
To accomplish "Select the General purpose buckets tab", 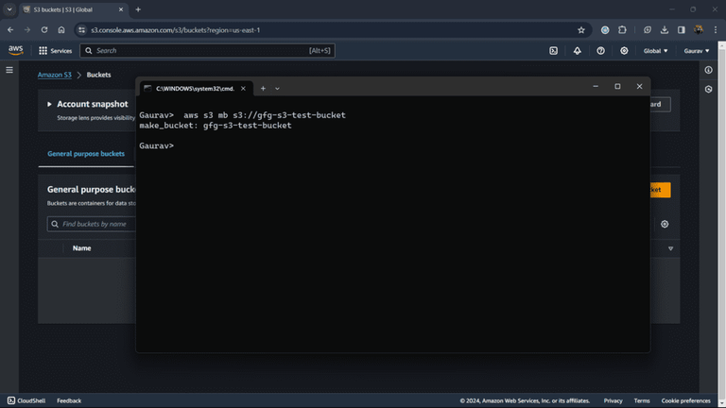I will (86, 154).
